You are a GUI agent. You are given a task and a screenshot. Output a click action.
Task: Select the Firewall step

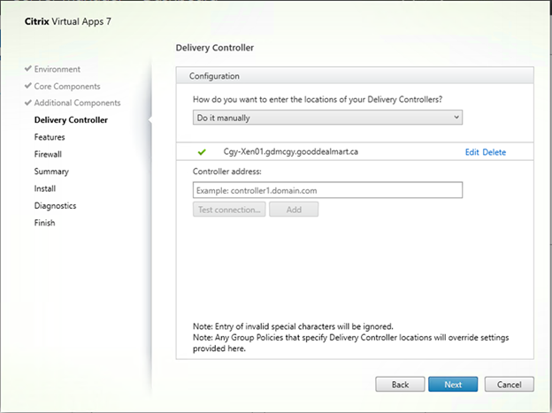(x=48, y=154)
